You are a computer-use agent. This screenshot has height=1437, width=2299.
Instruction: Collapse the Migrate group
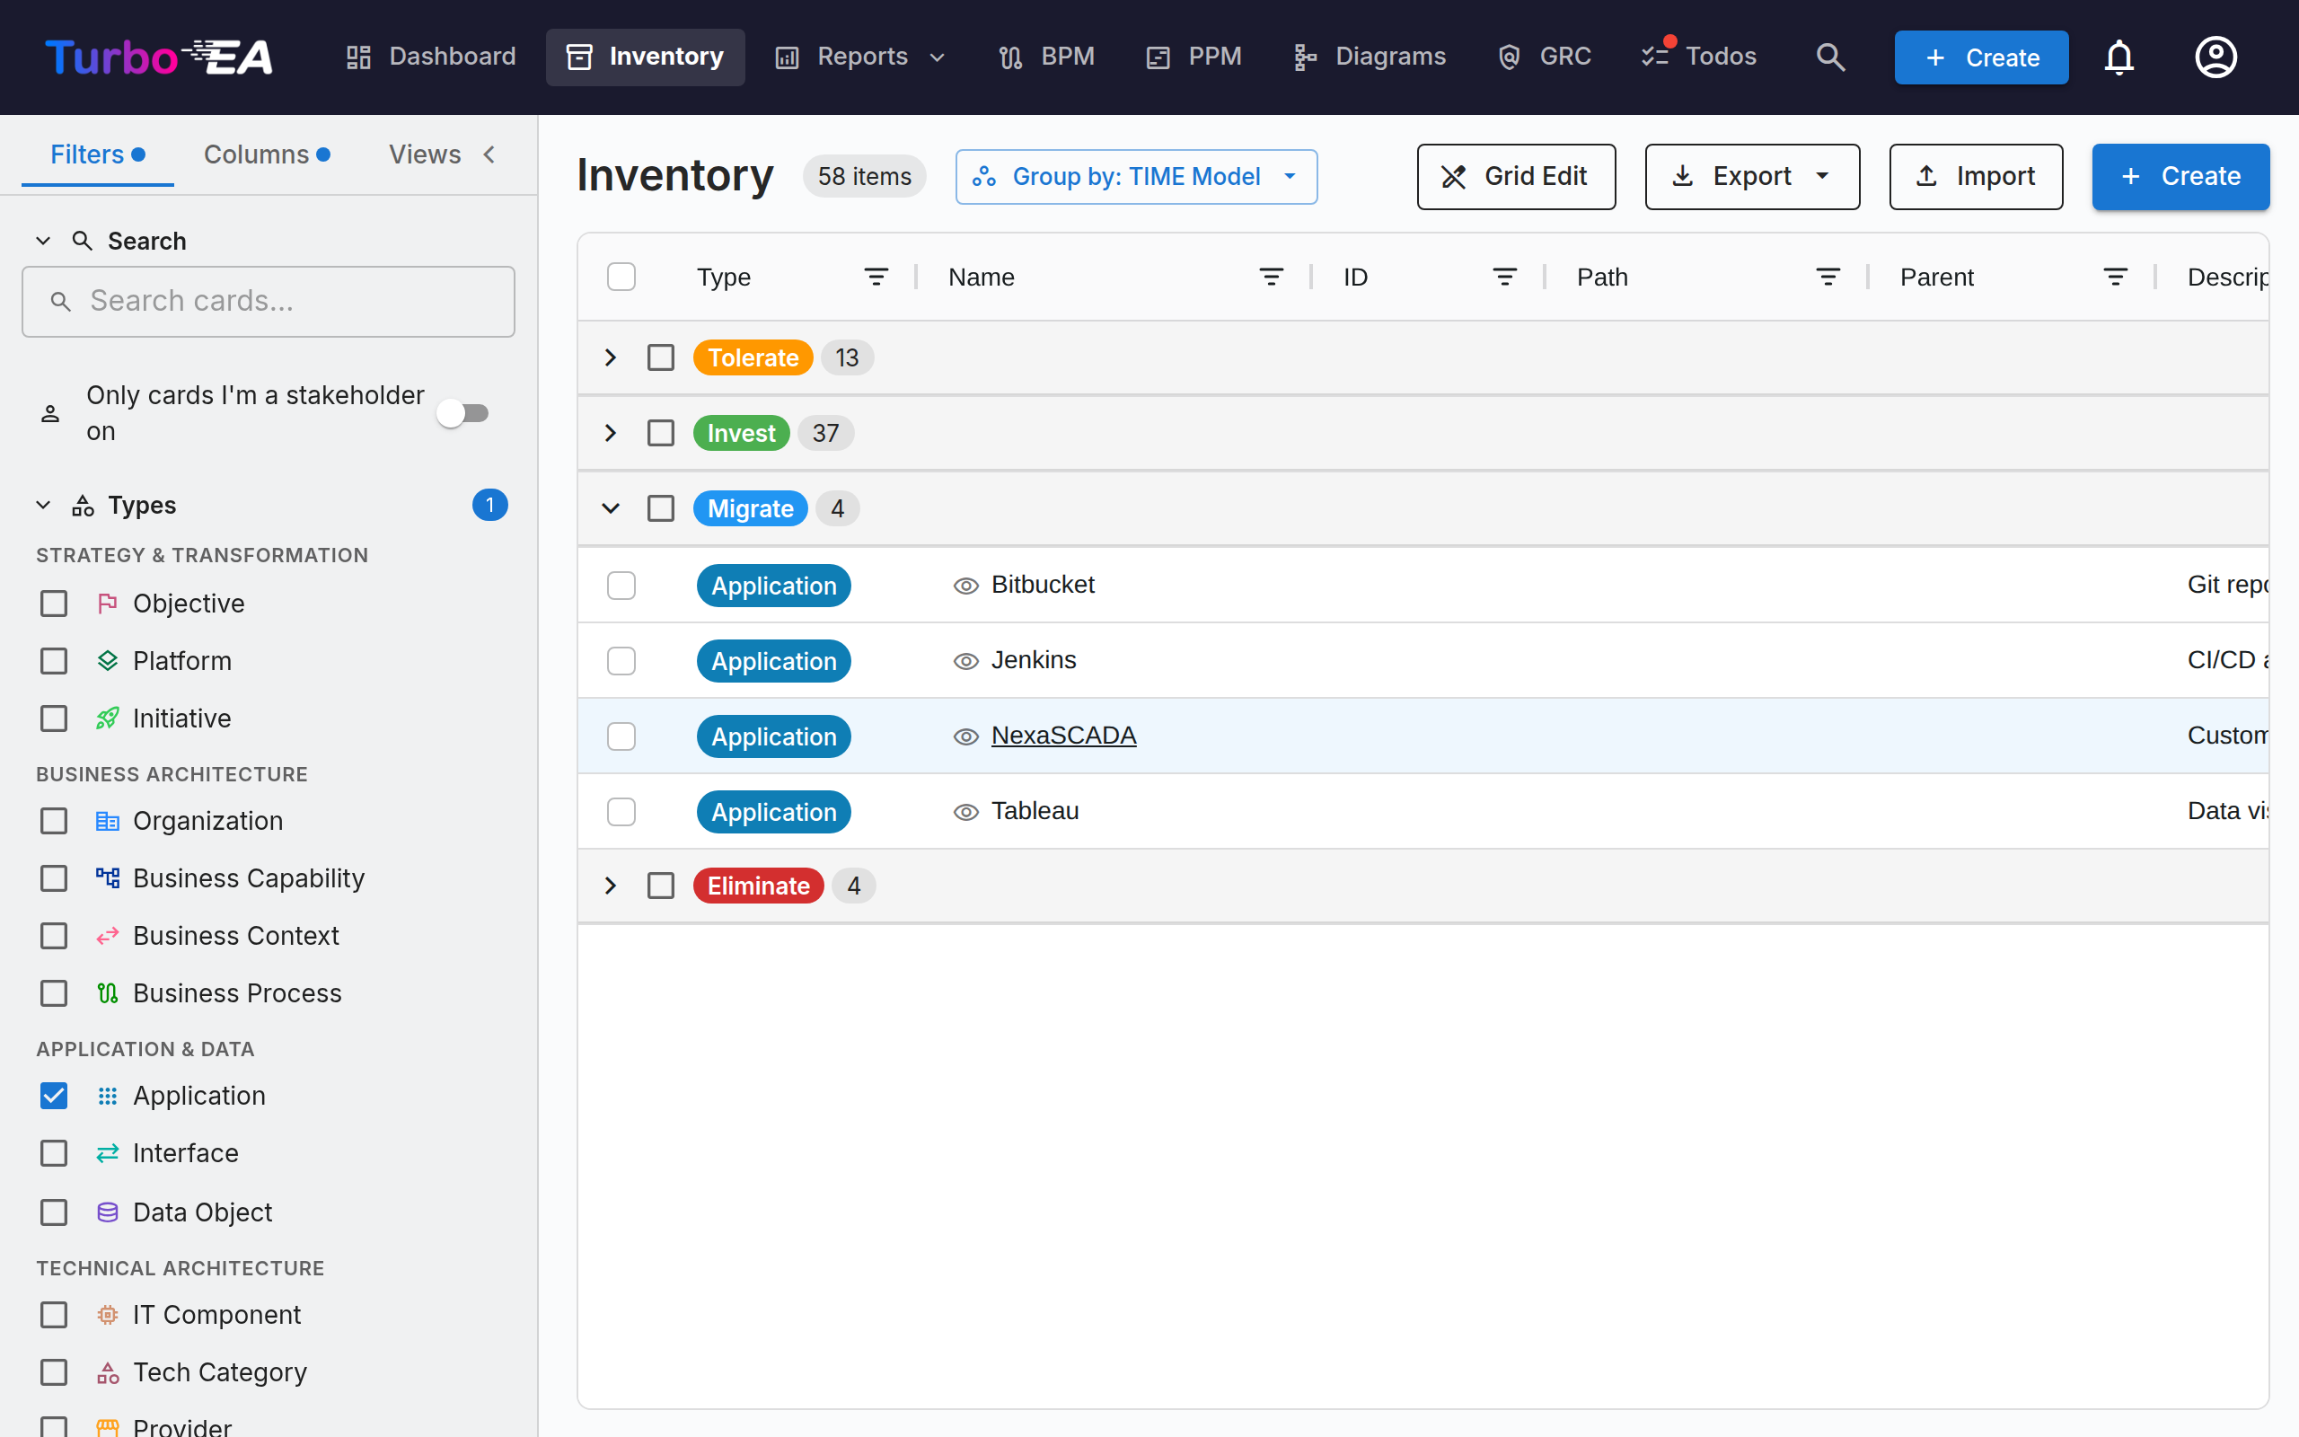(611, 508)
